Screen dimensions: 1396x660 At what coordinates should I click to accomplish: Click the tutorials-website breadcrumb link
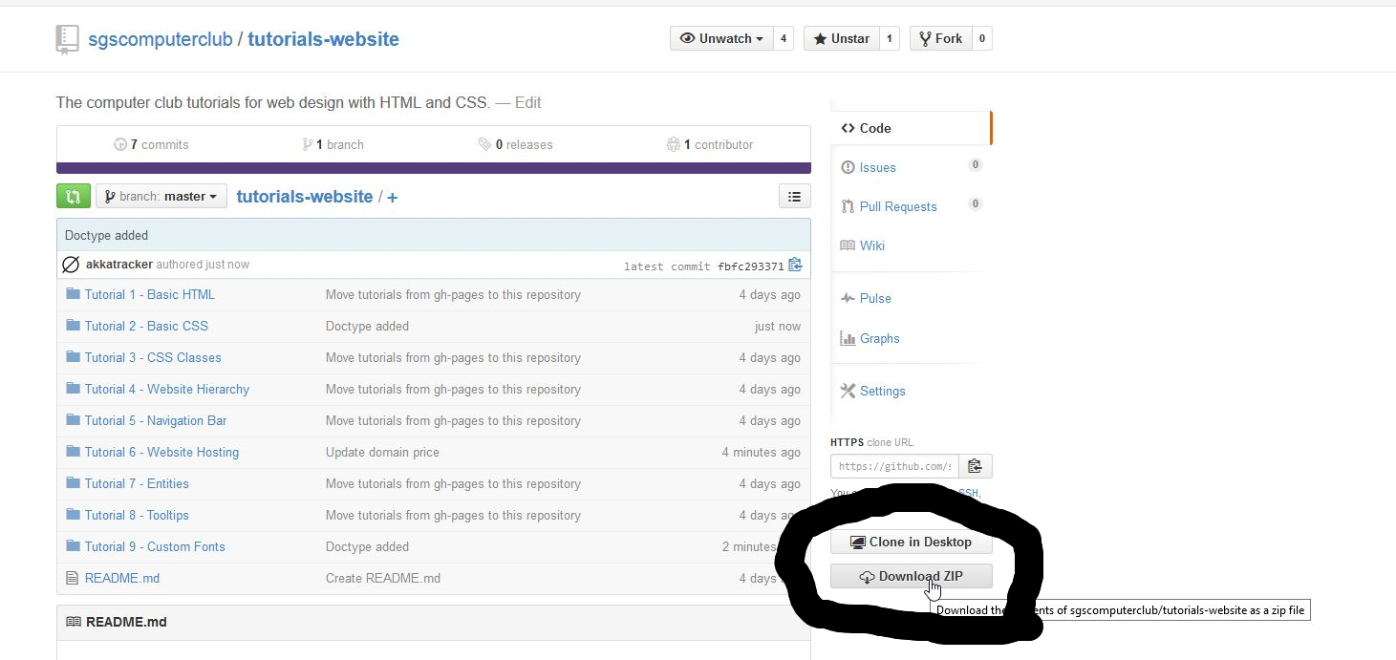[305, 196]
